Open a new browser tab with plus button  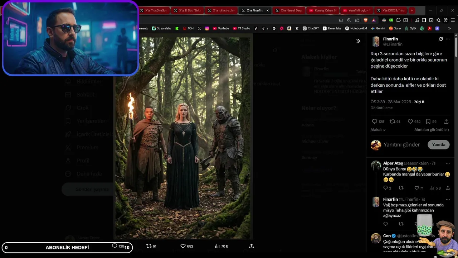(412, 10)
